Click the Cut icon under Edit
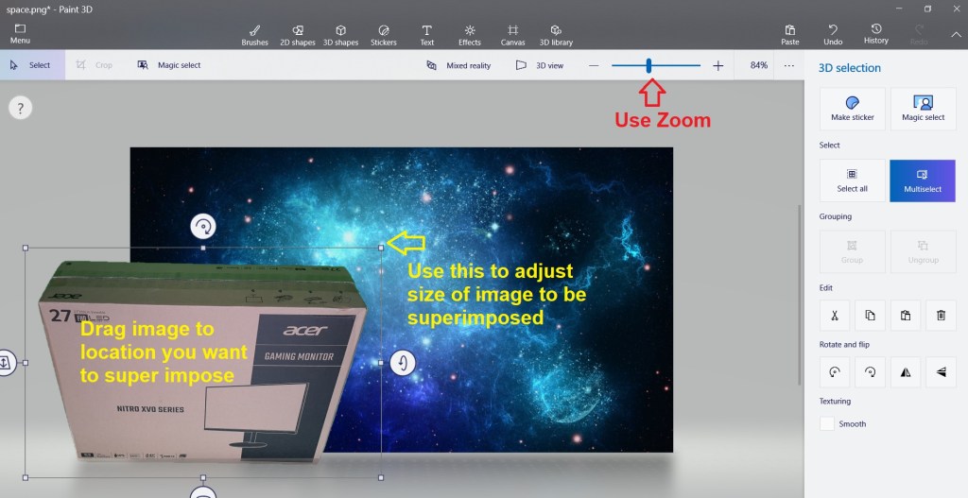Viewport: 968px width, 498px height. point(835,316)
